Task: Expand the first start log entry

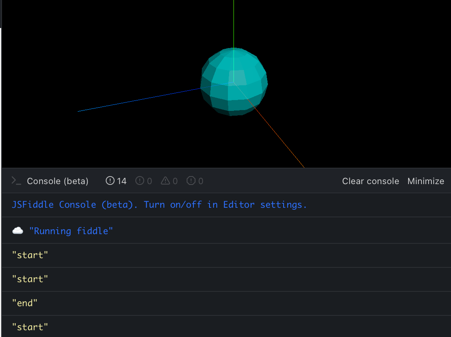Action: [30, 255]
